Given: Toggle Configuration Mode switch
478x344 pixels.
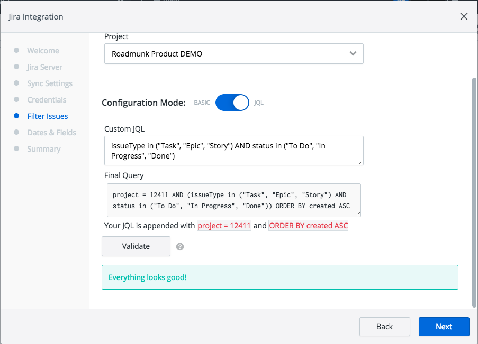Looking at the screenshot, I should pyautogui.click(x=232, y=103).
